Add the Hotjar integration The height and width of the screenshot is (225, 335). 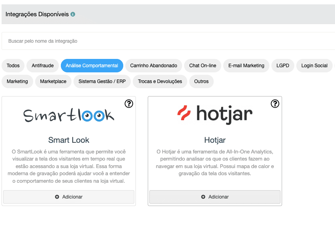click(x=215, y=197)
